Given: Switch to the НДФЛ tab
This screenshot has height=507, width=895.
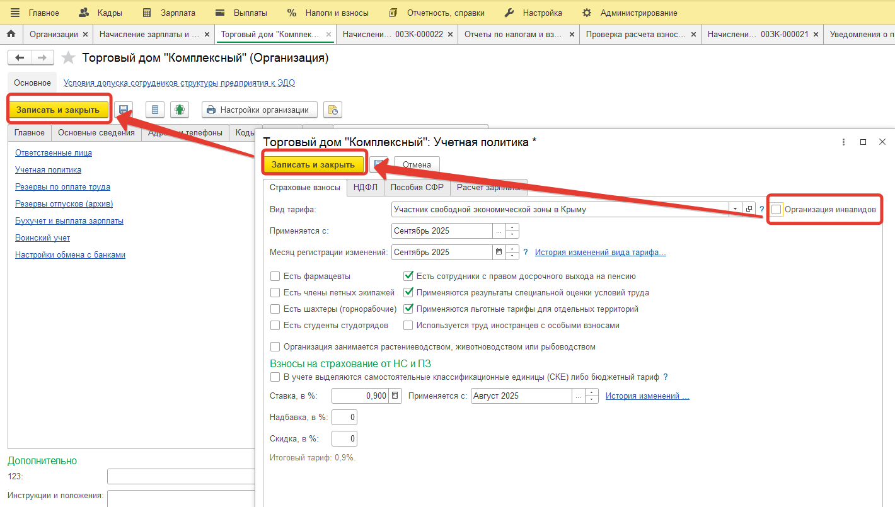Looking at the screenshot, I should [x=365, y=187].
